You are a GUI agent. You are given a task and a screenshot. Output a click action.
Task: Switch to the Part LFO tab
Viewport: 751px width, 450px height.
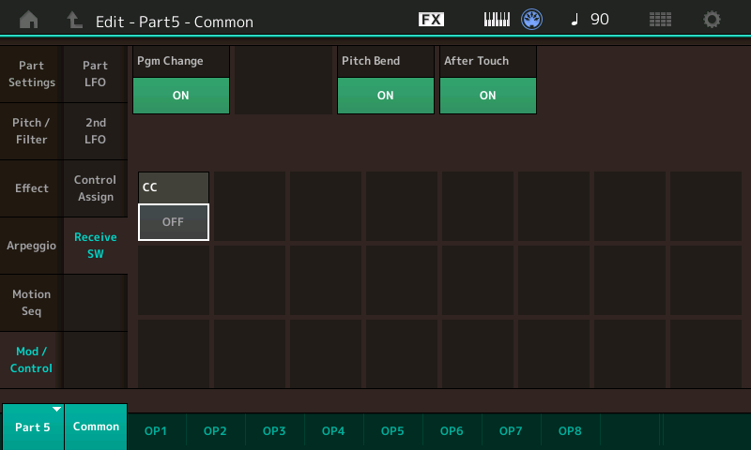click(95, 74)
